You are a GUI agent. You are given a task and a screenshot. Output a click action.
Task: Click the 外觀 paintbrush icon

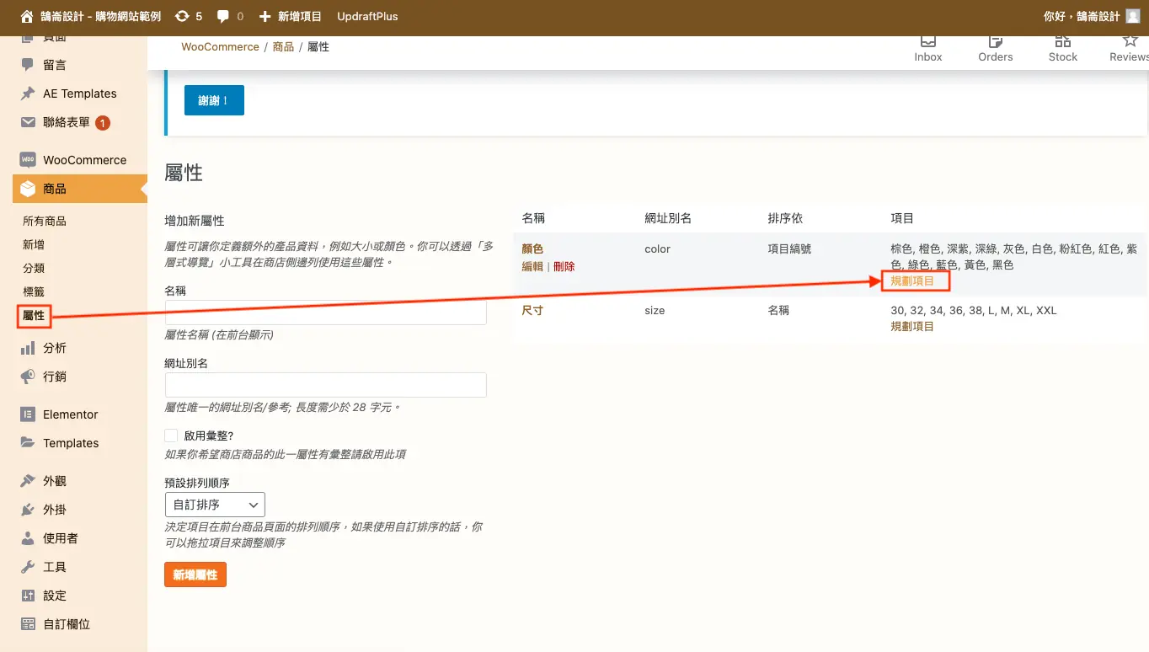point(28,481)
